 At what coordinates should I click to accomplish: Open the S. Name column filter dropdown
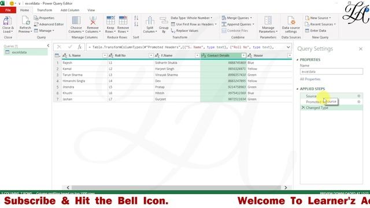click(105, 55)
